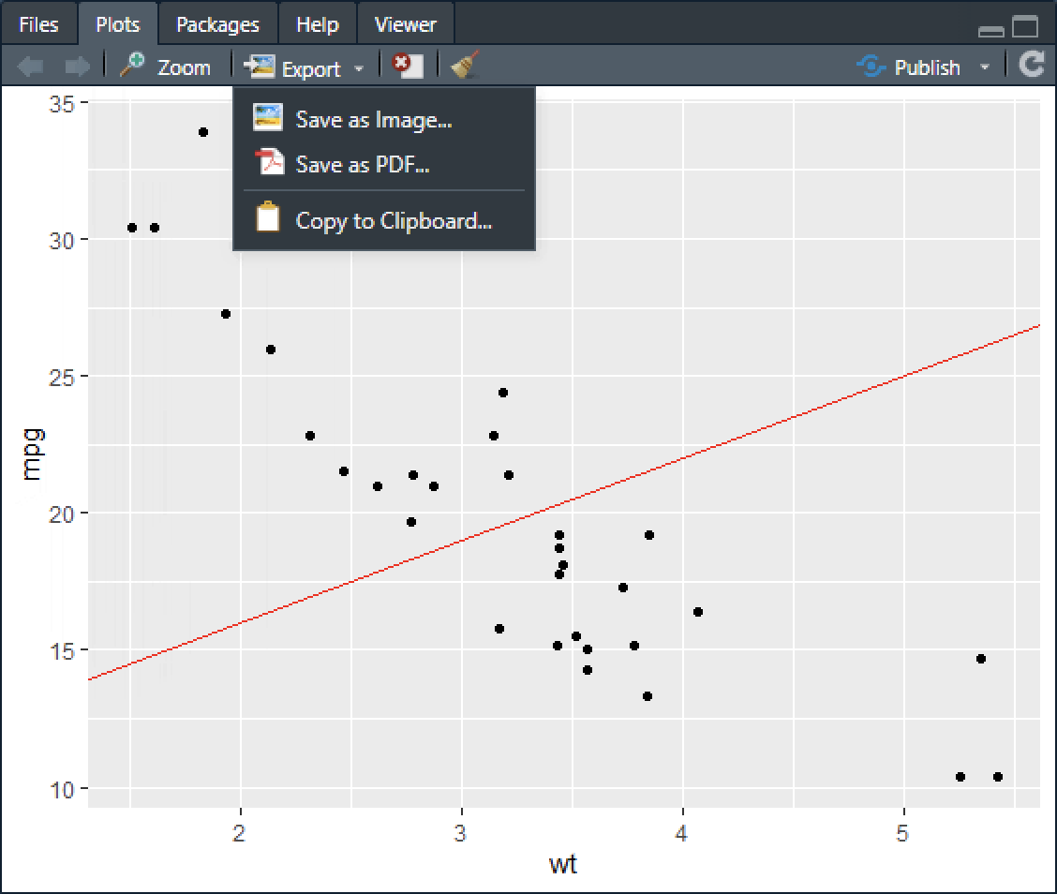Image resolution: width=1057 pixels, height=894 pixels.
Task: Click the Export picture icon
Action: tap(259, 67)
